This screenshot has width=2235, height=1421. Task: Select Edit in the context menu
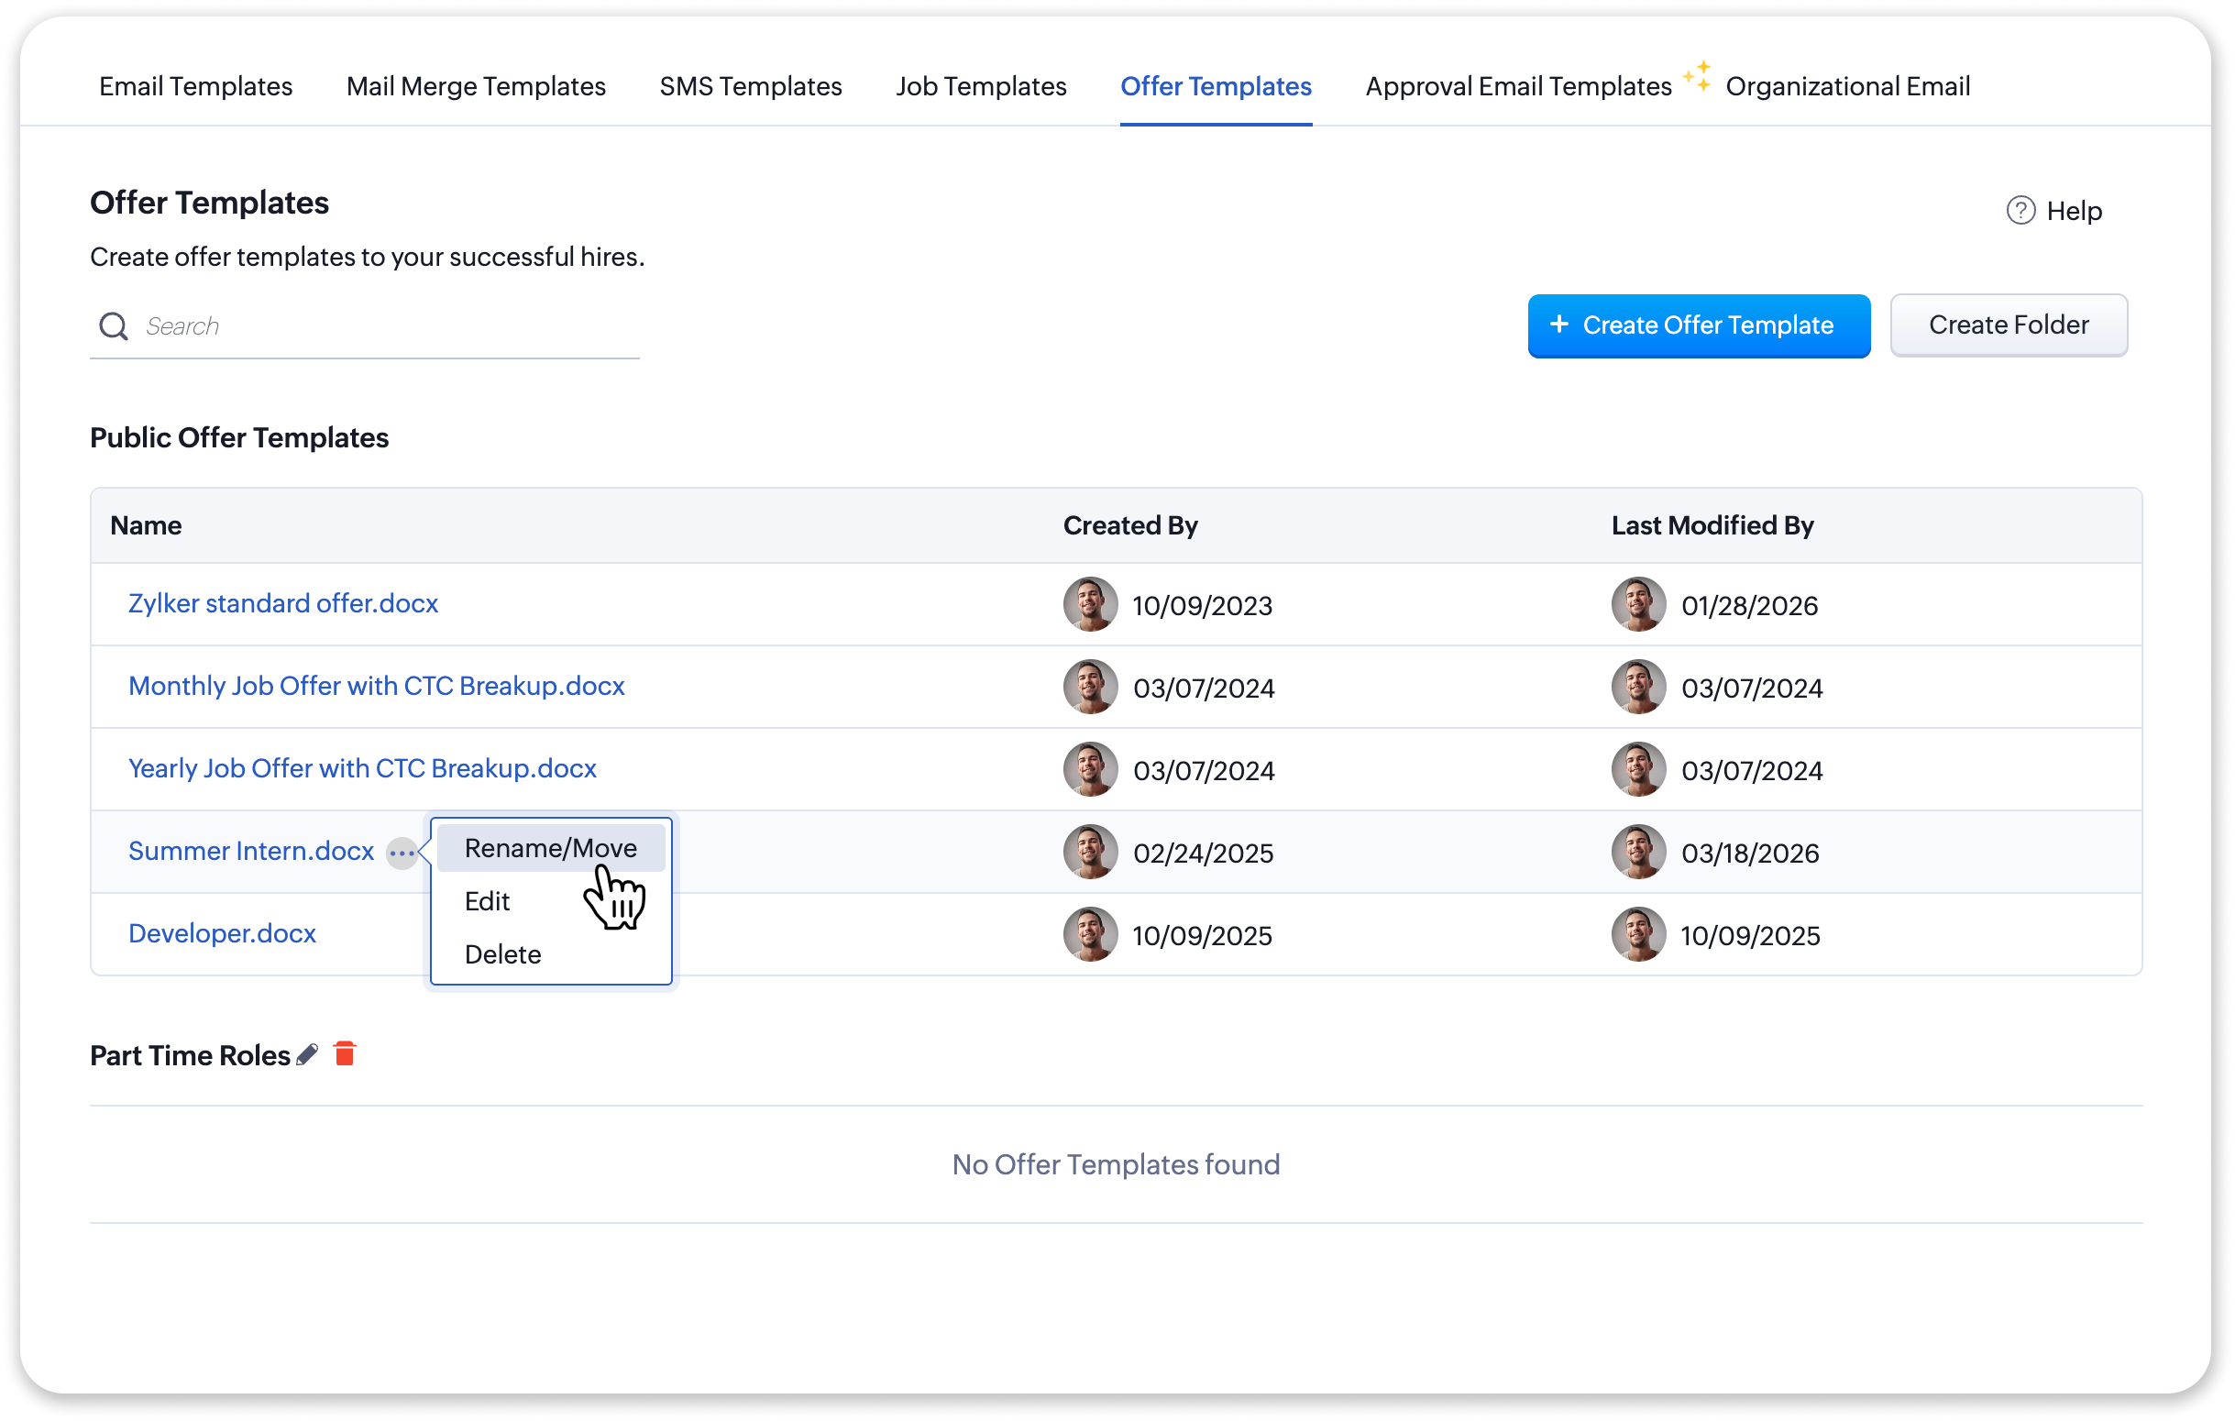click(488, 901)
